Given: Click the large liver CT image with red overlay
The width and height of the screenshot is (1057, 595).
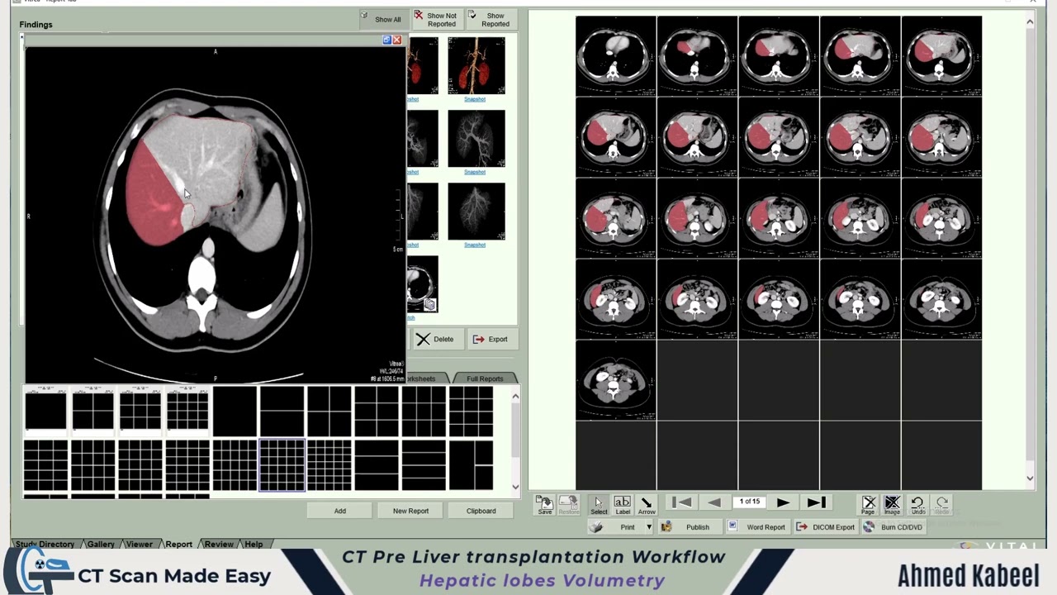Looking at the screenshot, I should (215, 213).
